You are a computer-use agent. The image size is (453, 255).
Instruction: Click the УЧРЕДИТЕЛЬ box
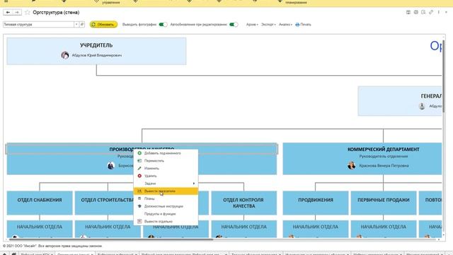(x=96, y=51)
